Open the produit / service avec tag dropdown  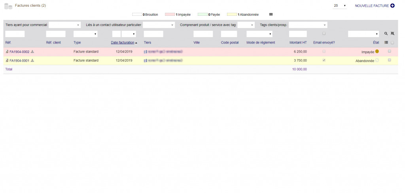coord(246,25)
